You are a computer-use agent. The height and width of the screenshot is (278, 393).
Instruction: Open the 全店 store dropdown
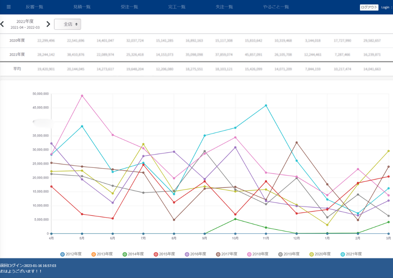(68, 24)
